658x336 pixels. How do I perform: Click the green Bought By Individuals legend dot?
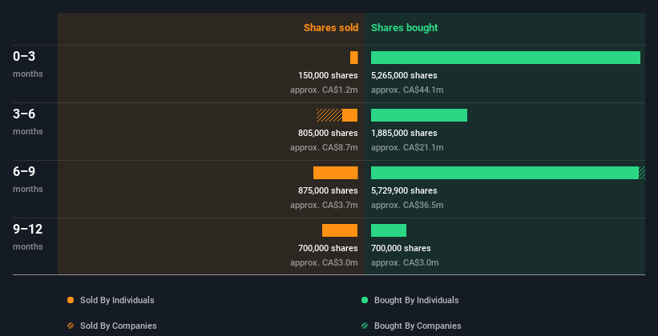click(365, 300)
